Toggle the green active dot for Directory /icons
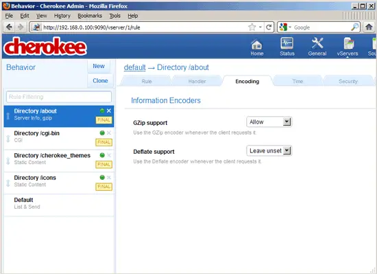 (102, 177)
